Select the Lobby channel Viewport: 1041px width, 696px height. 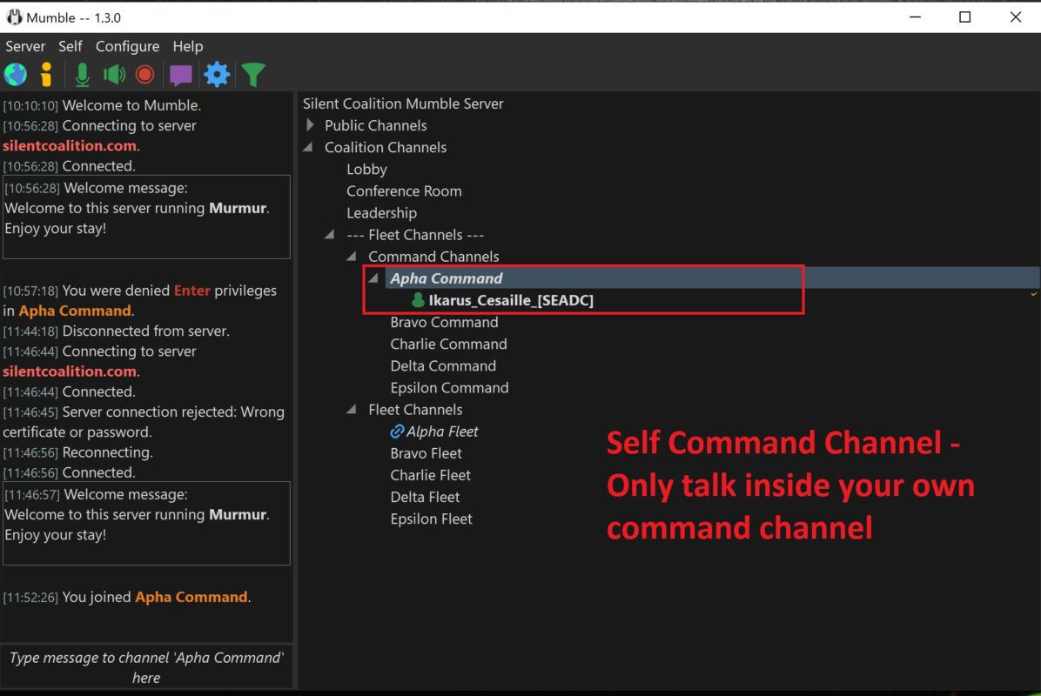(366, 169)
